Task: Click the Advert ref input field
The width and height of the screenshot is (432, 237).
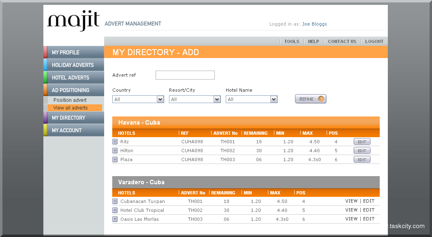Action: (185, 75)
